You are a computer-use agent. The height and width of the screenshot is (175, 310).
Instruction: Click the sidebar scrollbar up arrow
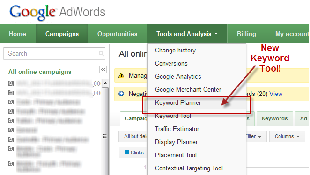coord(105,83)
